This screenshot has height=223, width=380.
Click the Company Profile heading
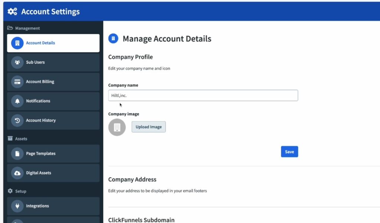(130, 57)
